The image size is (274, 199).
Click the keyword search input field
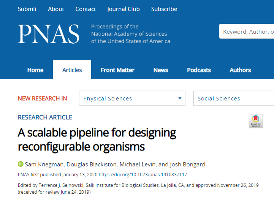click(246, 31)
